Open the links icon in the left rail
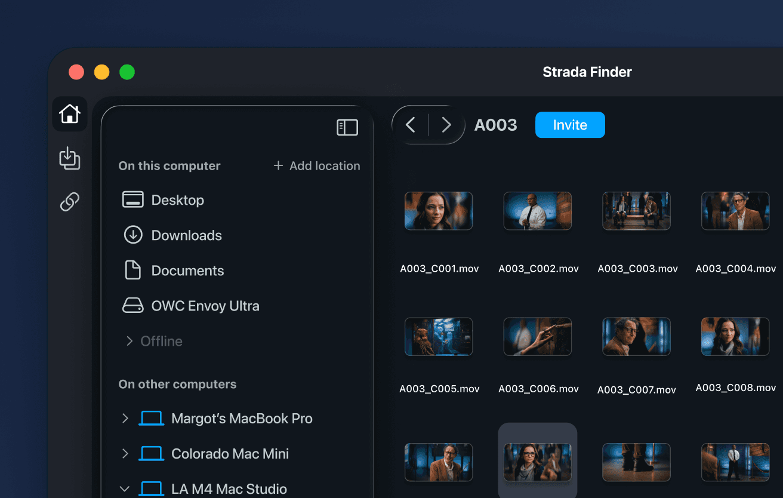This screenshot has height=498, width=783. (x=70, y=202)
